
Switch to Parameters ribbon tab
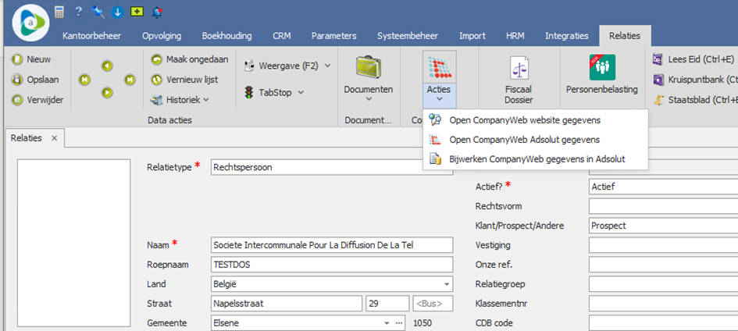tap(333, 36)
